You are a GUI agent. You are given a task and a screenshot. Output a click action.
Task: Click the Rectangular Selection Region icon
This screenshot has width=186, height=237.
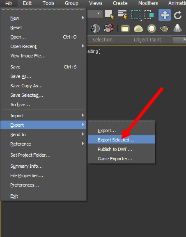[136, 15]
